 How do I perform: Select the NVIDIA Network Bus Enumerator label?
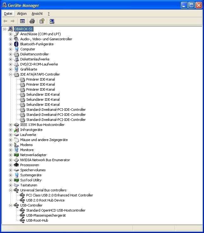click(x=45, y=160)
